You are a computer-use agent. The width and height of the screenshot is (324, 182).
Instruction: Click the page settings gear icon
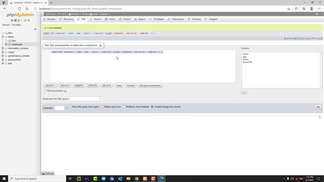coord(317,14)
